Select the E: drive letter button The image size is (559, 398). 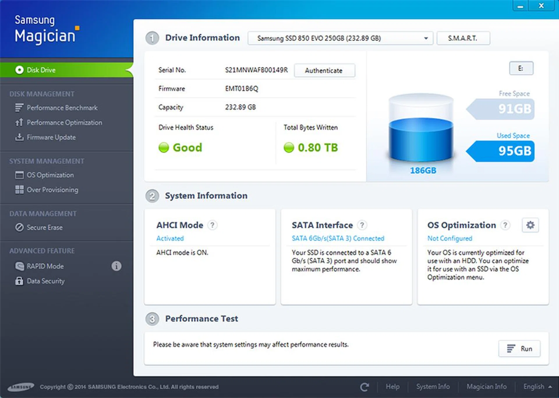point(521,69)
